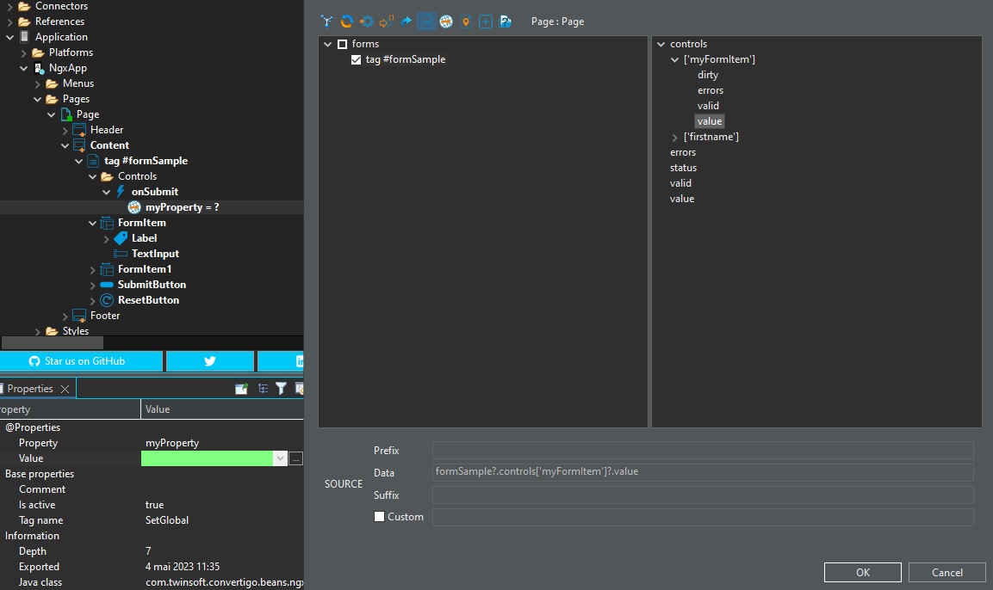
Task: Click the filter funnel icon in Properties
Action: [281, 389]
